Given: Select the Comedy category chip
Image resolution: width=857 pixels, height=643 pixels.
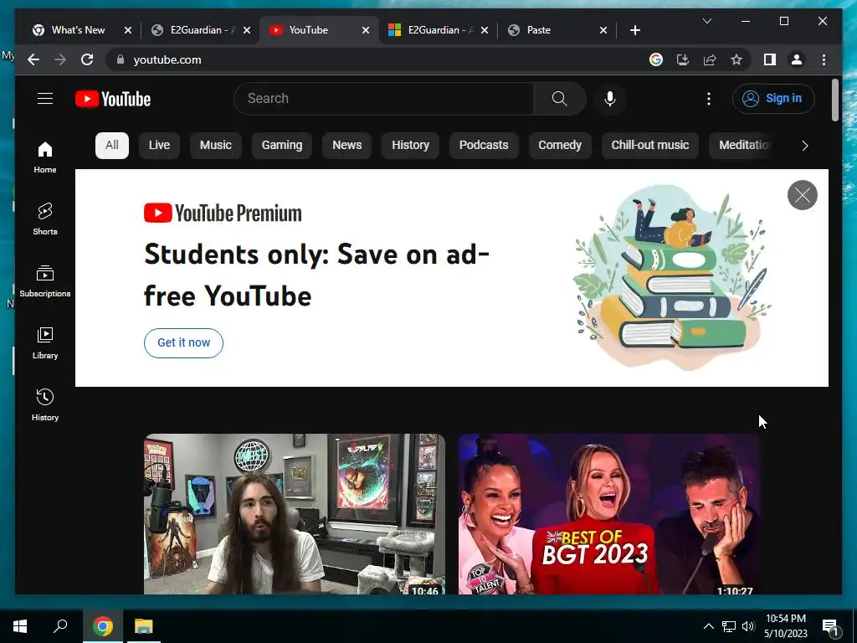Looking at the screenshot, I should (x=560, y=145).
